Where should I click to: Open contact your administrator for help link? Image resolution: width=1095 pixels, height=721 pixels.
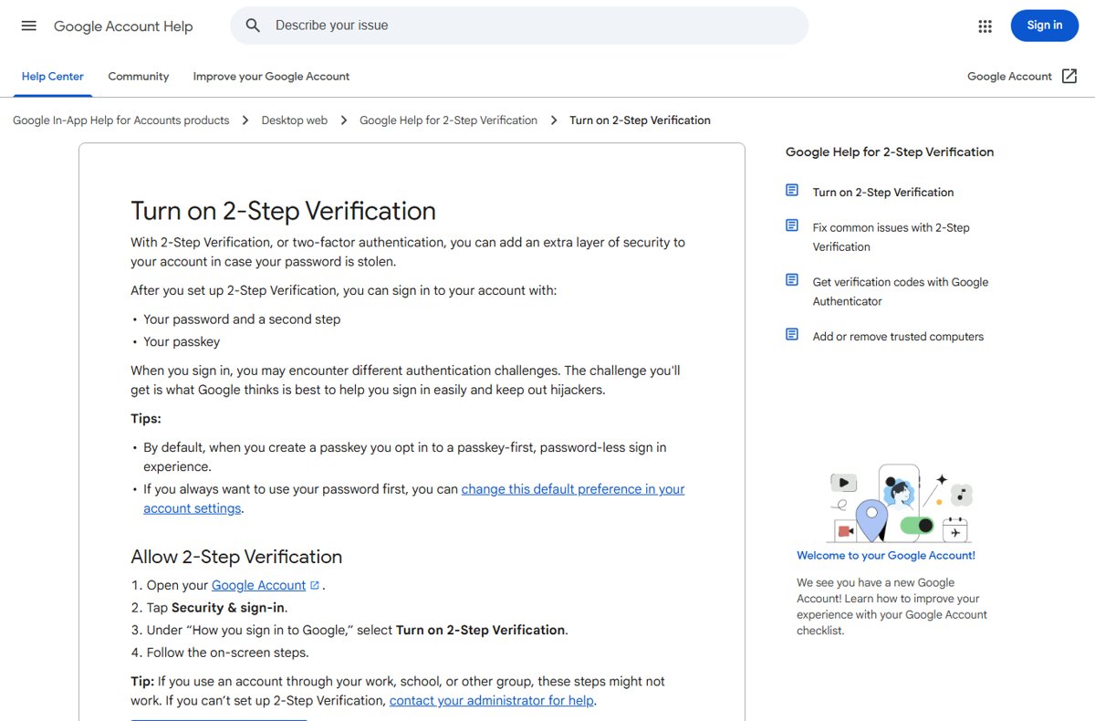click(492, 701)
